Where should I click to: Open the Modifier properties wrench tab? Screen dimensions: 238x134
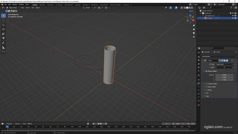[x=199, y=83]
